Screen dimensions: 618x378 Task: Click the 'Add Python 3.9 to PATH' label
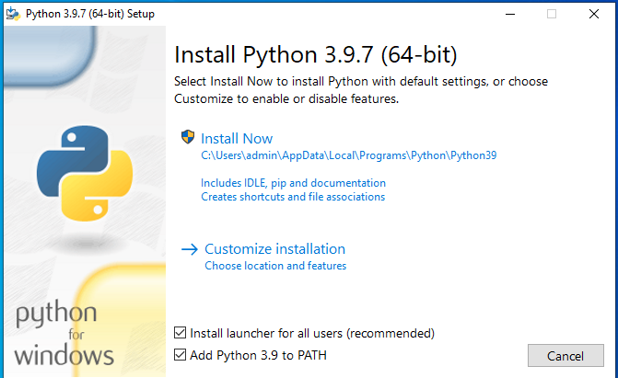pyautogui.click(x=258, y=355)
